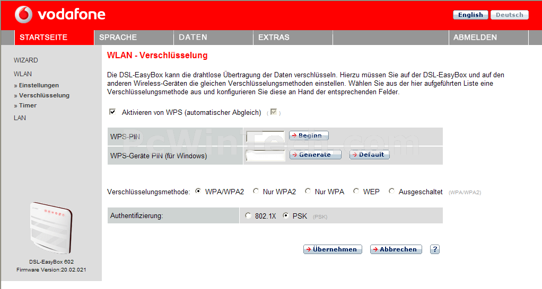Screen dimensions: 542x289
Task: Toggle Aktivieren von WPS checkbox
Action: (x=112, y=112)
